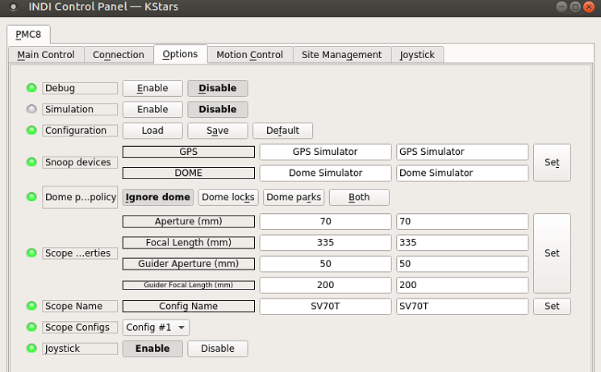
Task: Click the Dome p...policy property label
Action: pyautogui.click(x=80, y=197)
